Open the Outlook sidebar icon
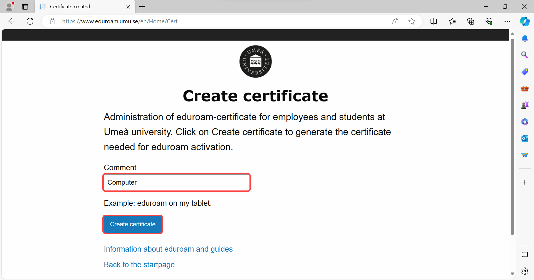This screenshot has width=534, height=280. (x=525, y=138)
